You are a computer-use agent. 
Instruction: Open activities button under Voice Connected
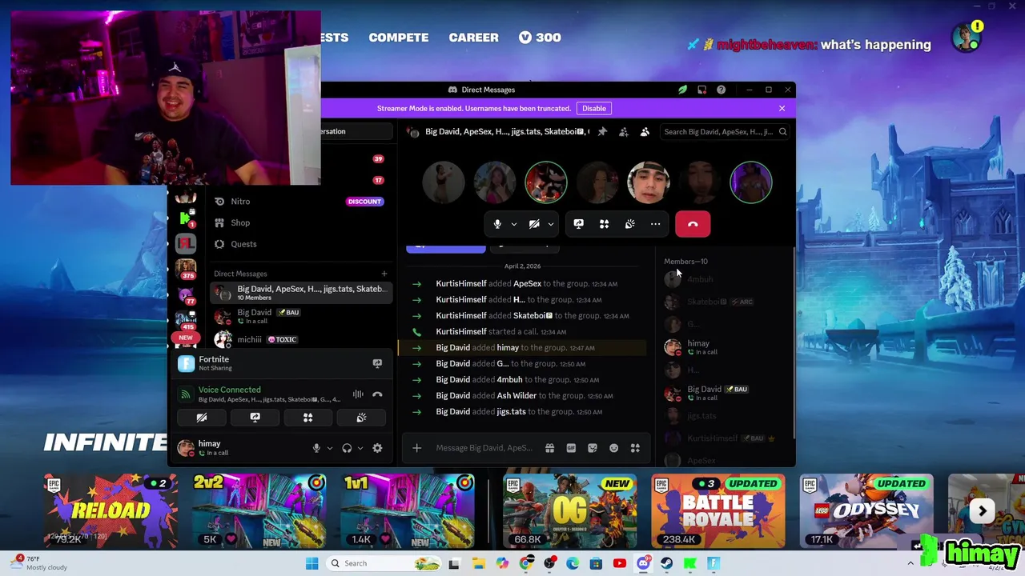307,418
